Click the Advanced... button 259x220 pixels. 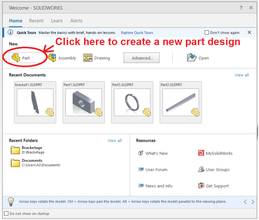point(141,58)
